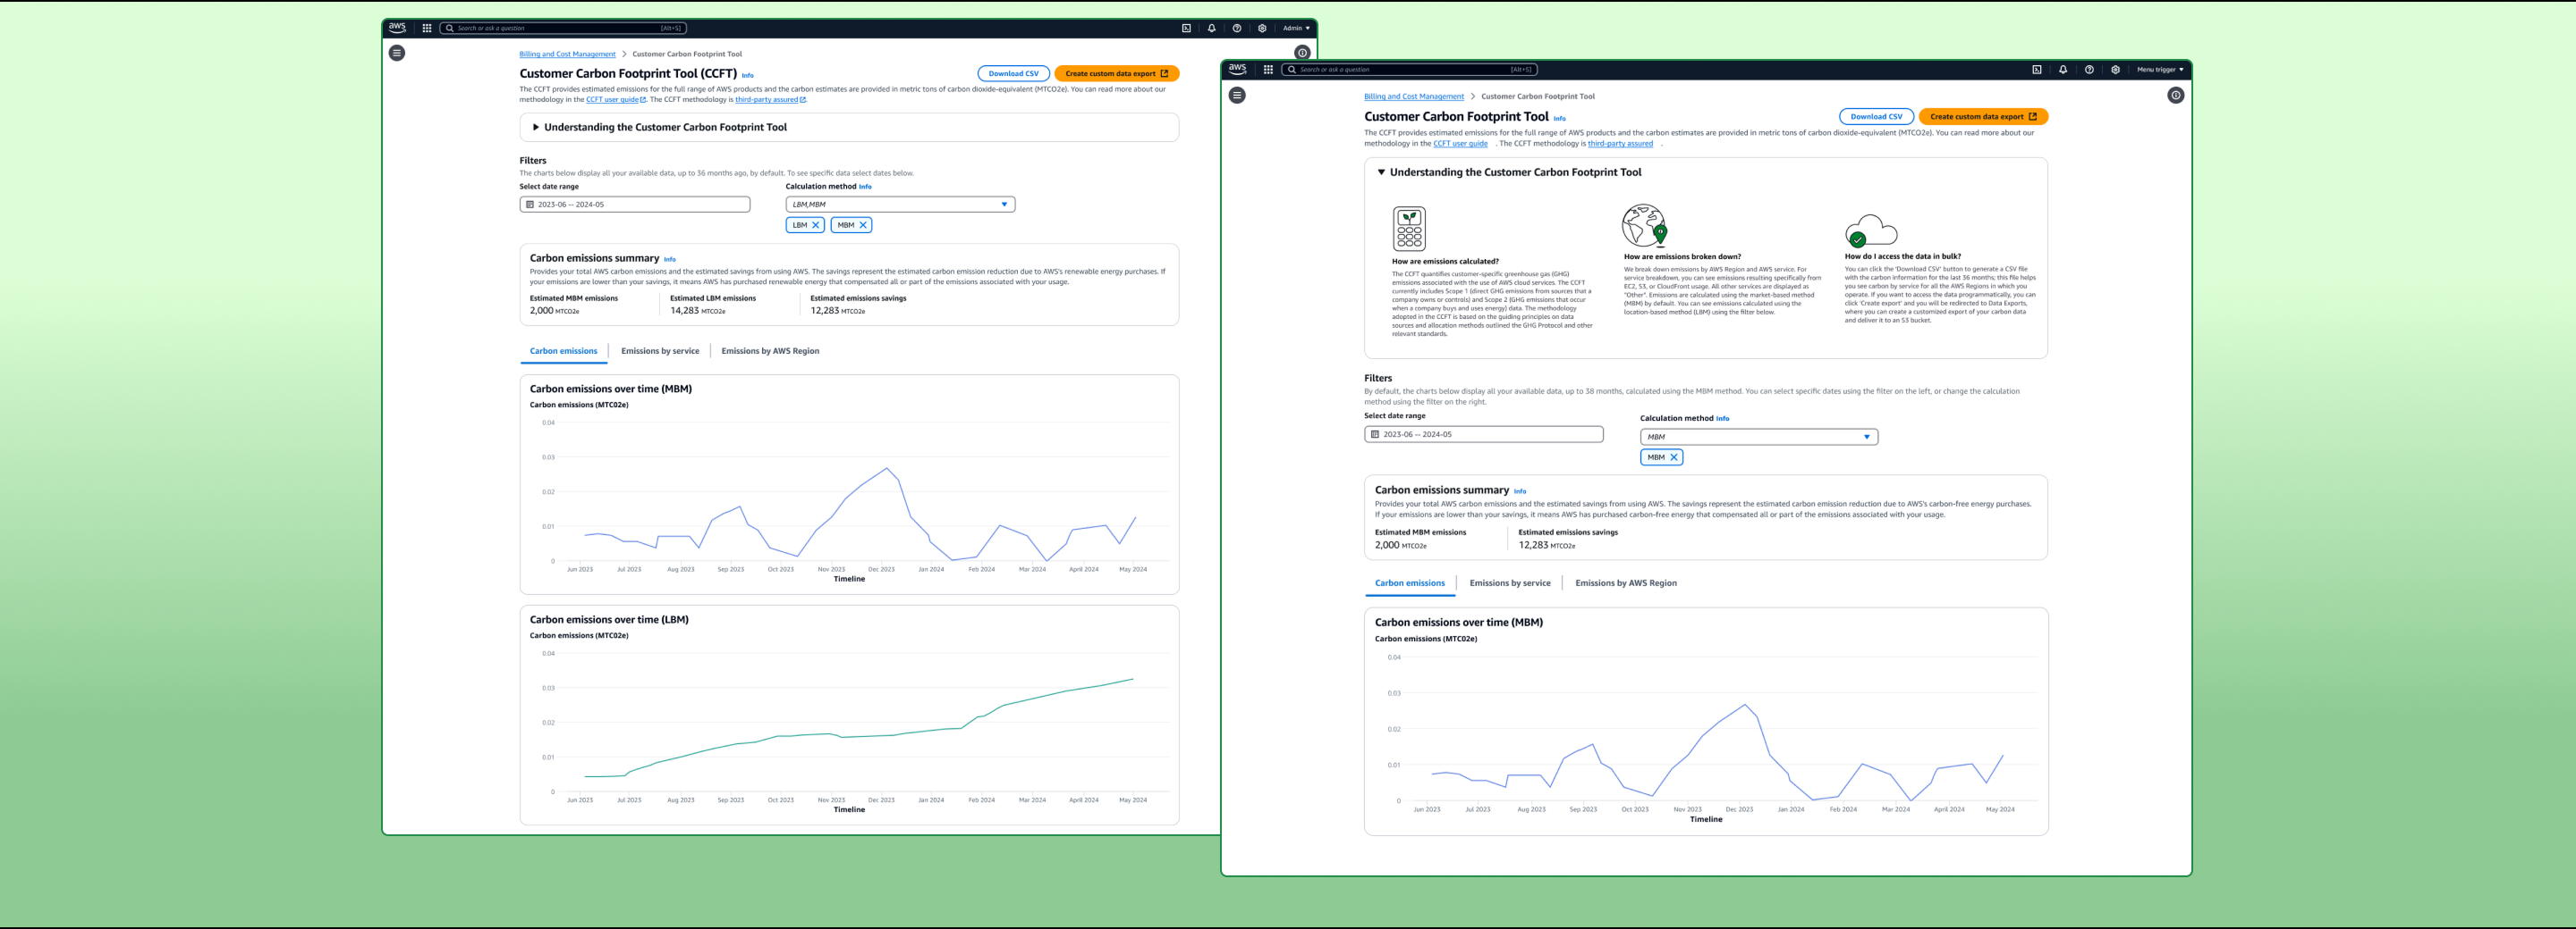This screenshot has width=2576, height=929.
Task: Click Info link beside Calculation method, right window
Action: coord(1722,419)
